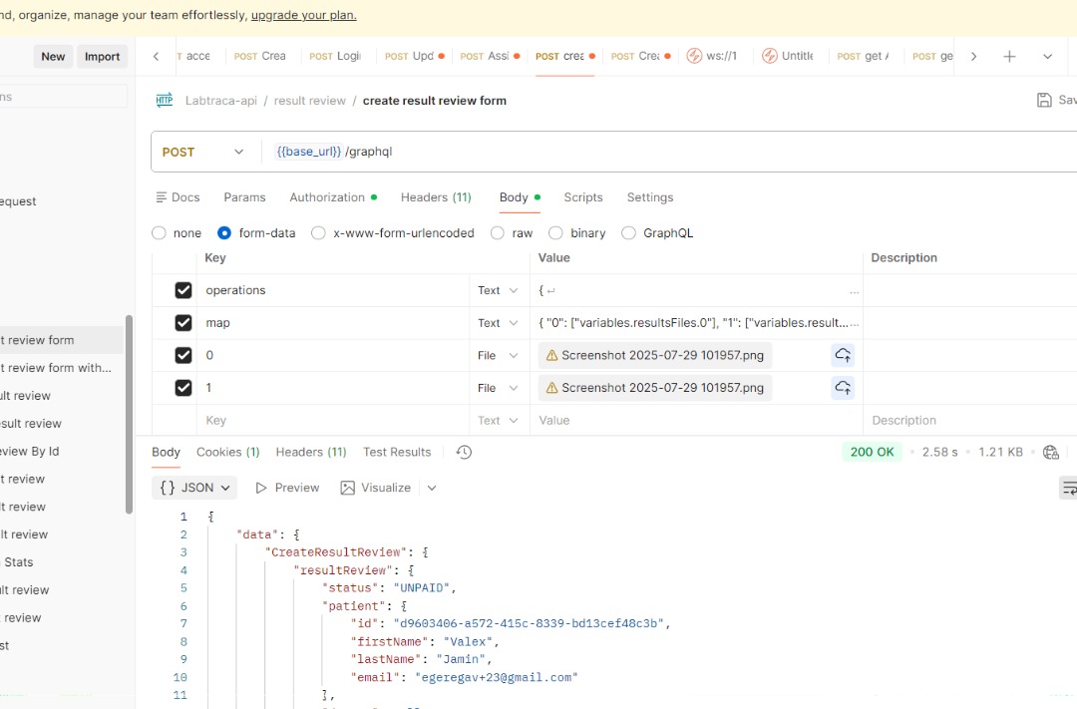Viewport: 1077px width, 709px height.
Task: Uncheck the operations row checkbox
Action: click(x=183, y=290)
